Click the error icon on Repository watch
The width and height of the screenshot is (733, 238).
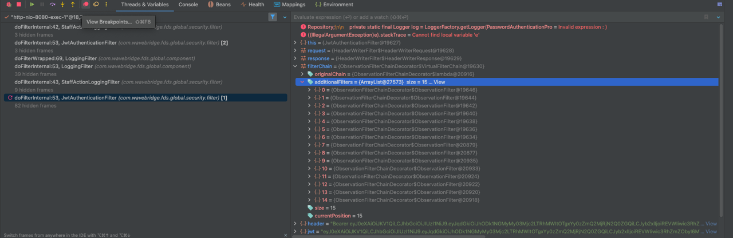(x=303, y=27)
